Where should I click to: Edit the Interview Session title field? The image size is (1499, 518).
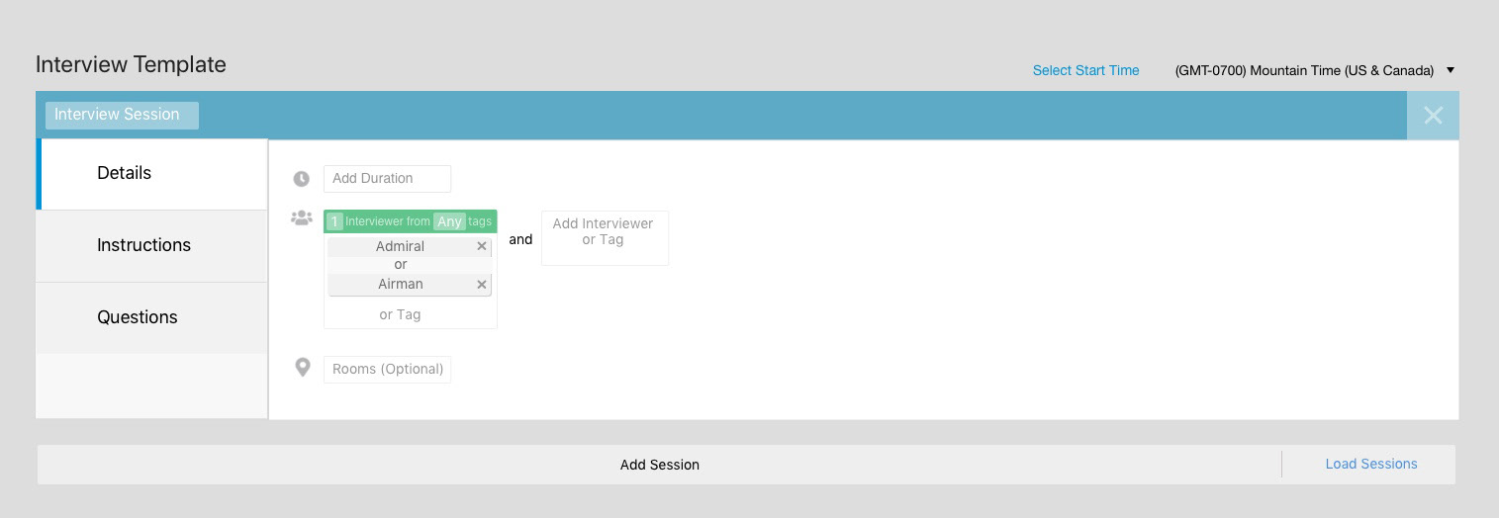[122, 115]
